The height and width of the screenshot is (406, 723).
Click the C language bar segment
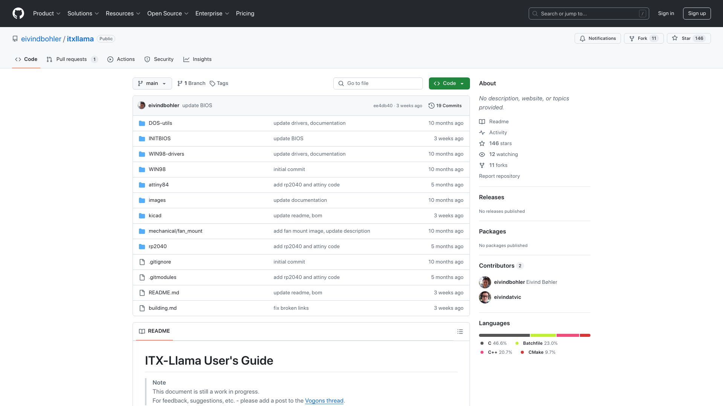(504, 335)
